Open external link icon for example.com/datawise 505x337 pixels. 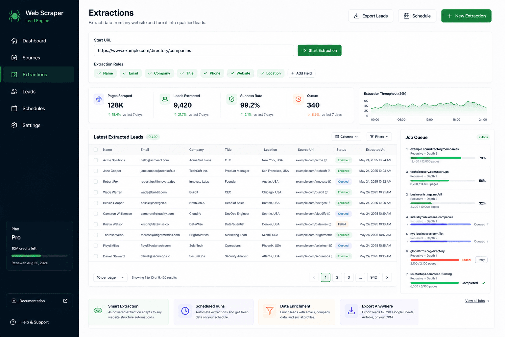[330, 224]
